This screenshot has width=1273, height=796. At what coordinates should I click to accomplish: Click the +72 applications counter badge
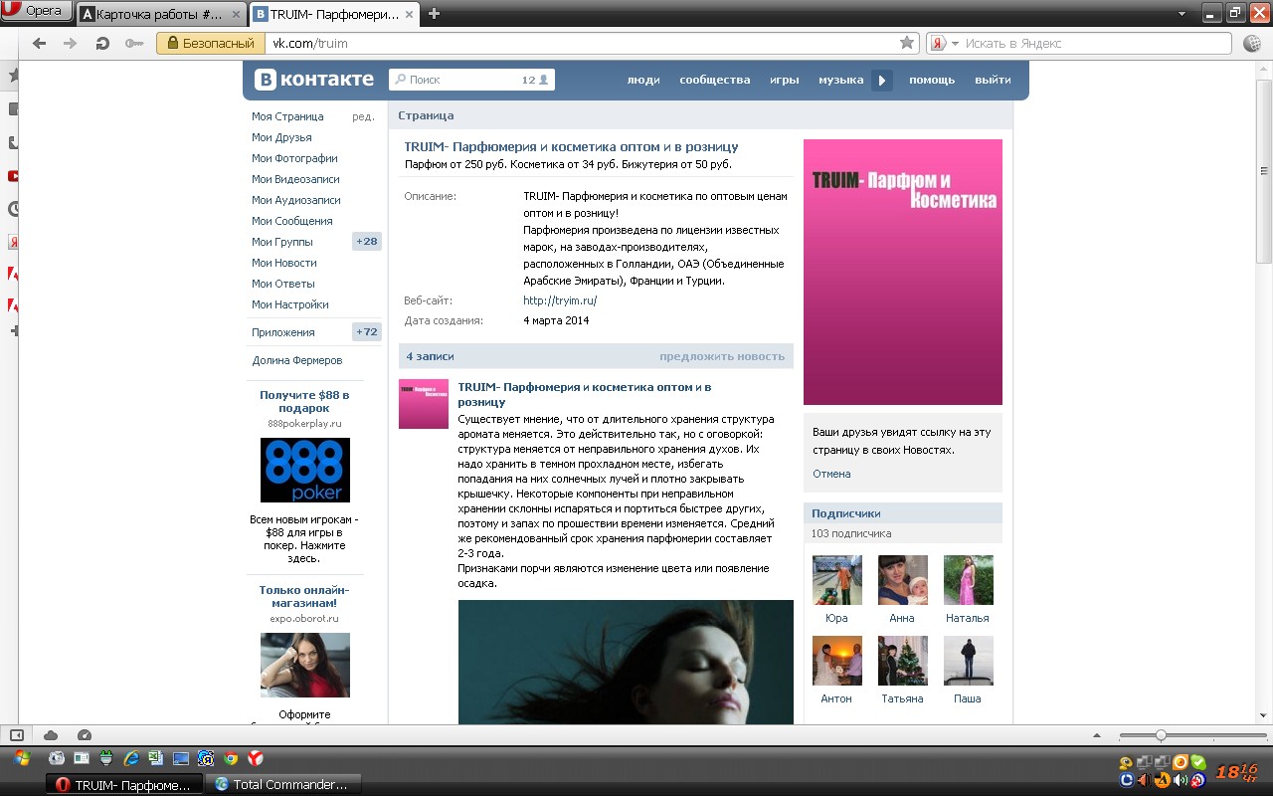[367, 332]
